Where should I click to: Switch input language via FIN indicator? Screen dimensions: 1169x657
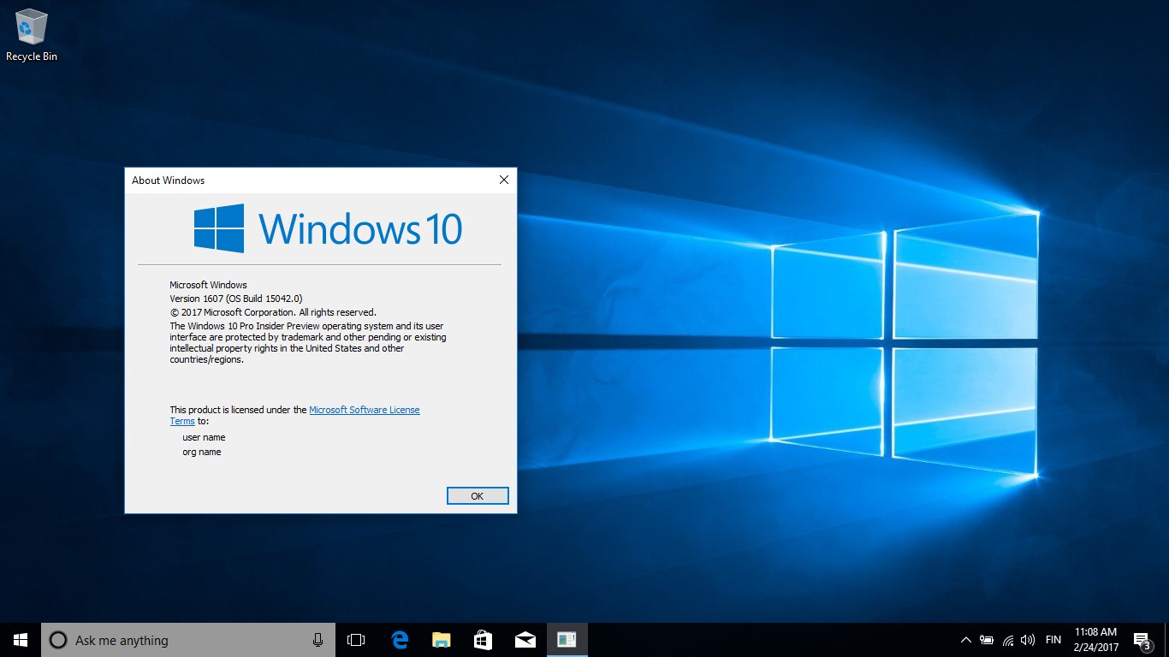pyautogui.click(x=1053, y=640)
